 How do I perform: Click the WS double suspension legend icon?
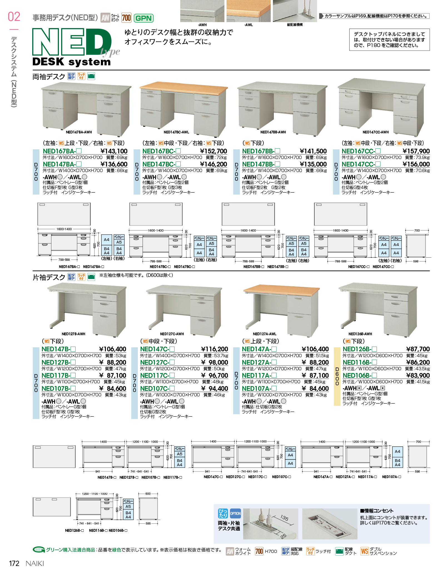coord(364,551)
